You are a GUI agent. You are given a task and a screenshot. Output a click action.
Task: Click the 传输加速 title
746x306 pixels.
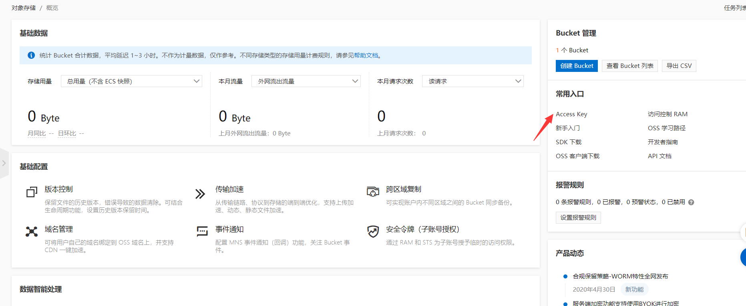(229, 189)
